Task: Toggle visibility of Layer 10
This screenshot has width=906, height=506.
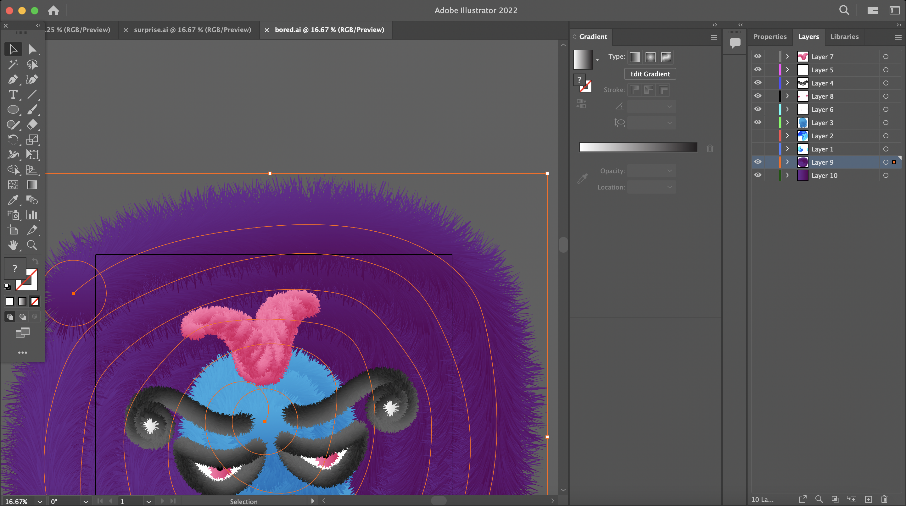Action: point(758,175)
